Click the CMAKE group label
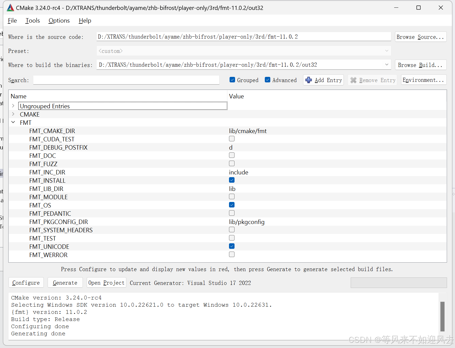 (x=30, y=114)
